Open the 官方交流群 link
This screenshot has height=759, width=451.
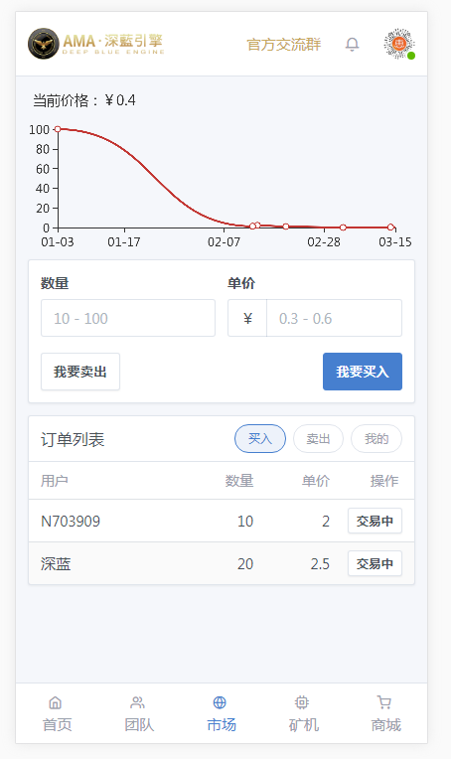[284, 45]
